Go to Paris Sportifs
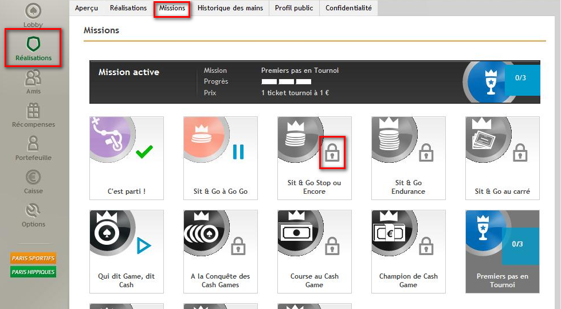 [x=33, y=258]
